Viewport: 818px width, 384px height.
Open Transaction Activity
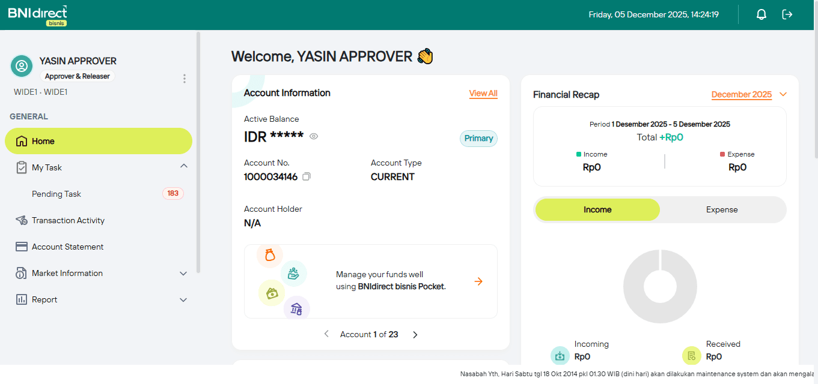coord(99,220)
